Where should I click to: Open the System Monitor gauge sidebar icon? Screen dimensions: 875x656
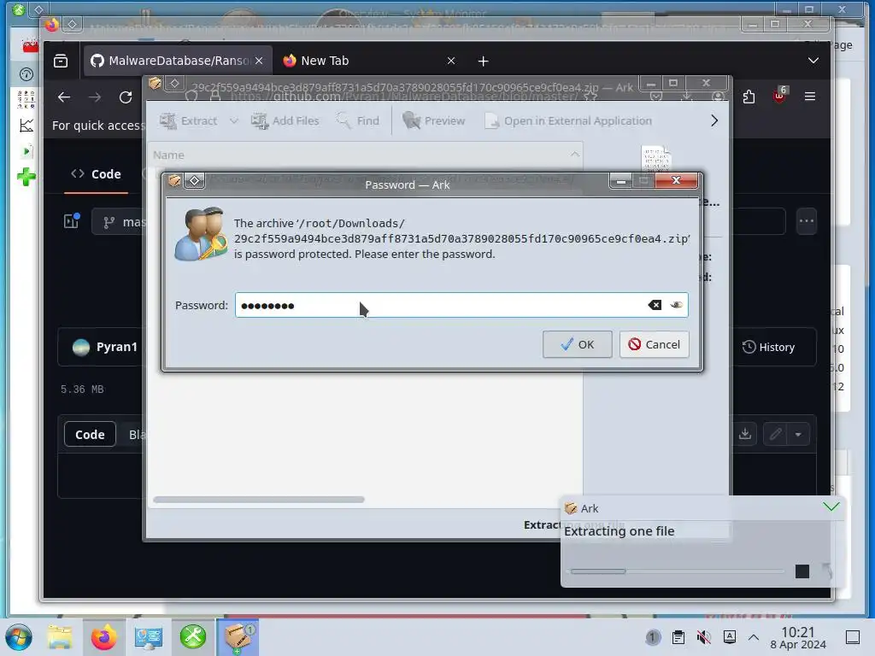pyautogui.click(x=26, y=73)
